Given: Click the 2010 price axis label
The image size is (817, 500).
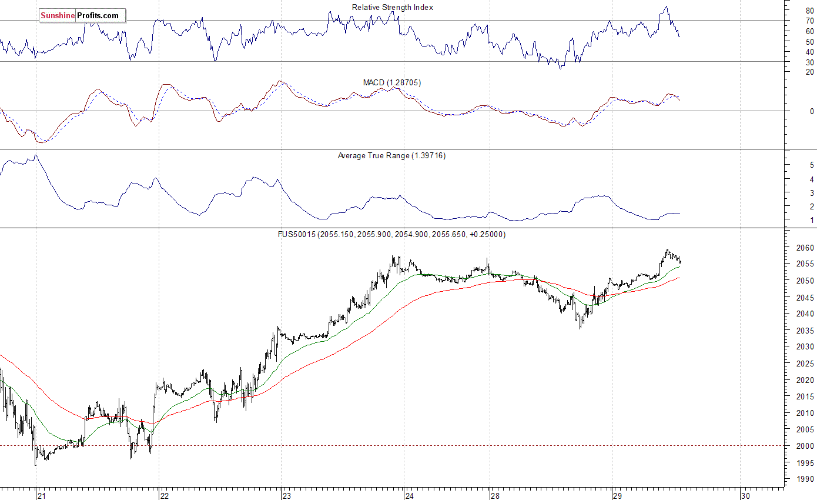Looking at the screenshot, I should tap(805, 413).
